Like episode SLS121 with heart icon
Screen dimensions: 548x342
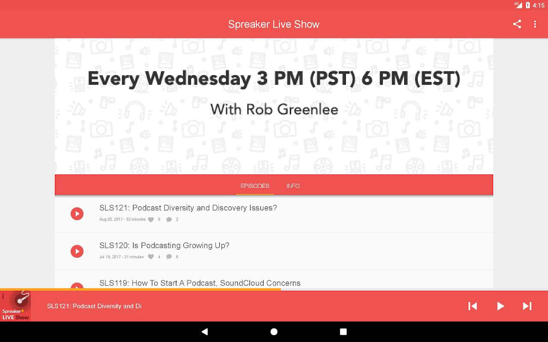point(151,219)
